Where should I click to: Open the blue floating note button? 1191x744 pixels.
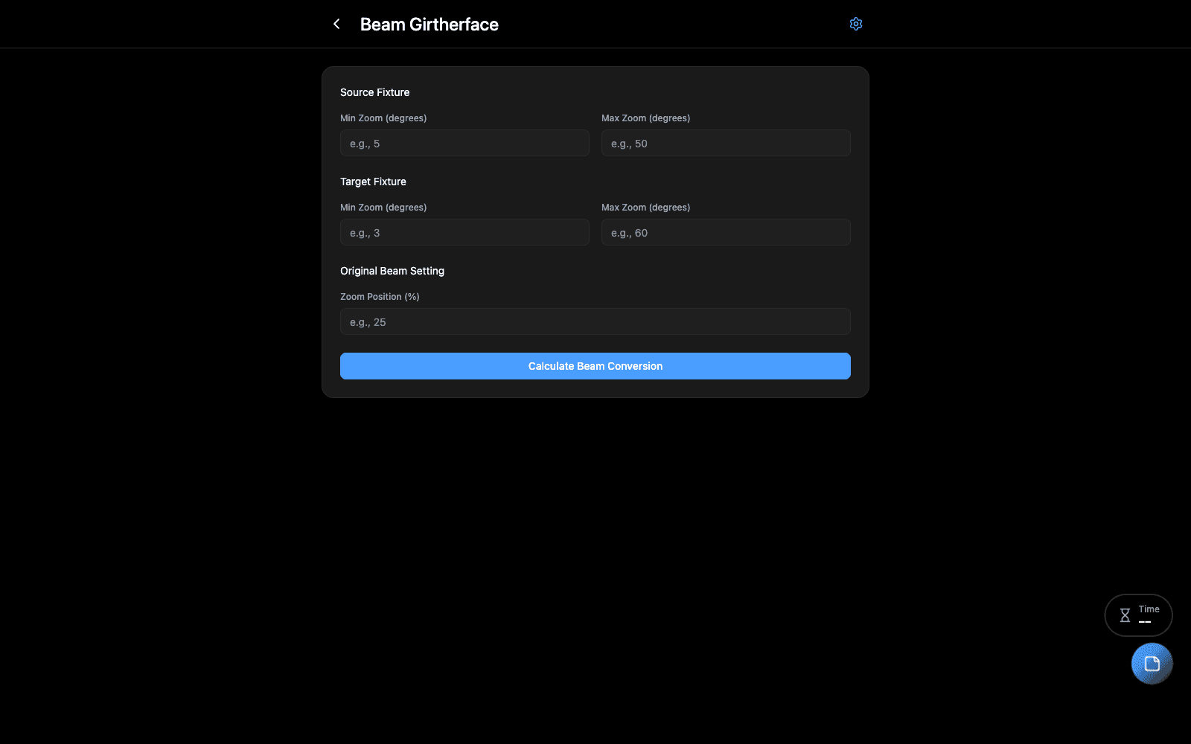[x=1152, y=664]
